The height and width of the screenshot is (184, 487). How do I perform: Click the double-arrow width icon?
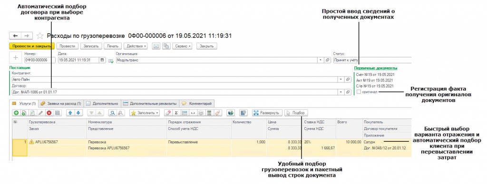193,113
